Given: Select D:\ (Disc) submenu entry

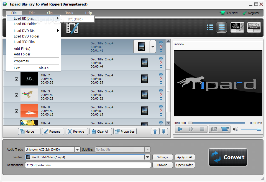Looking at the screenshot, I should (78, 19).
